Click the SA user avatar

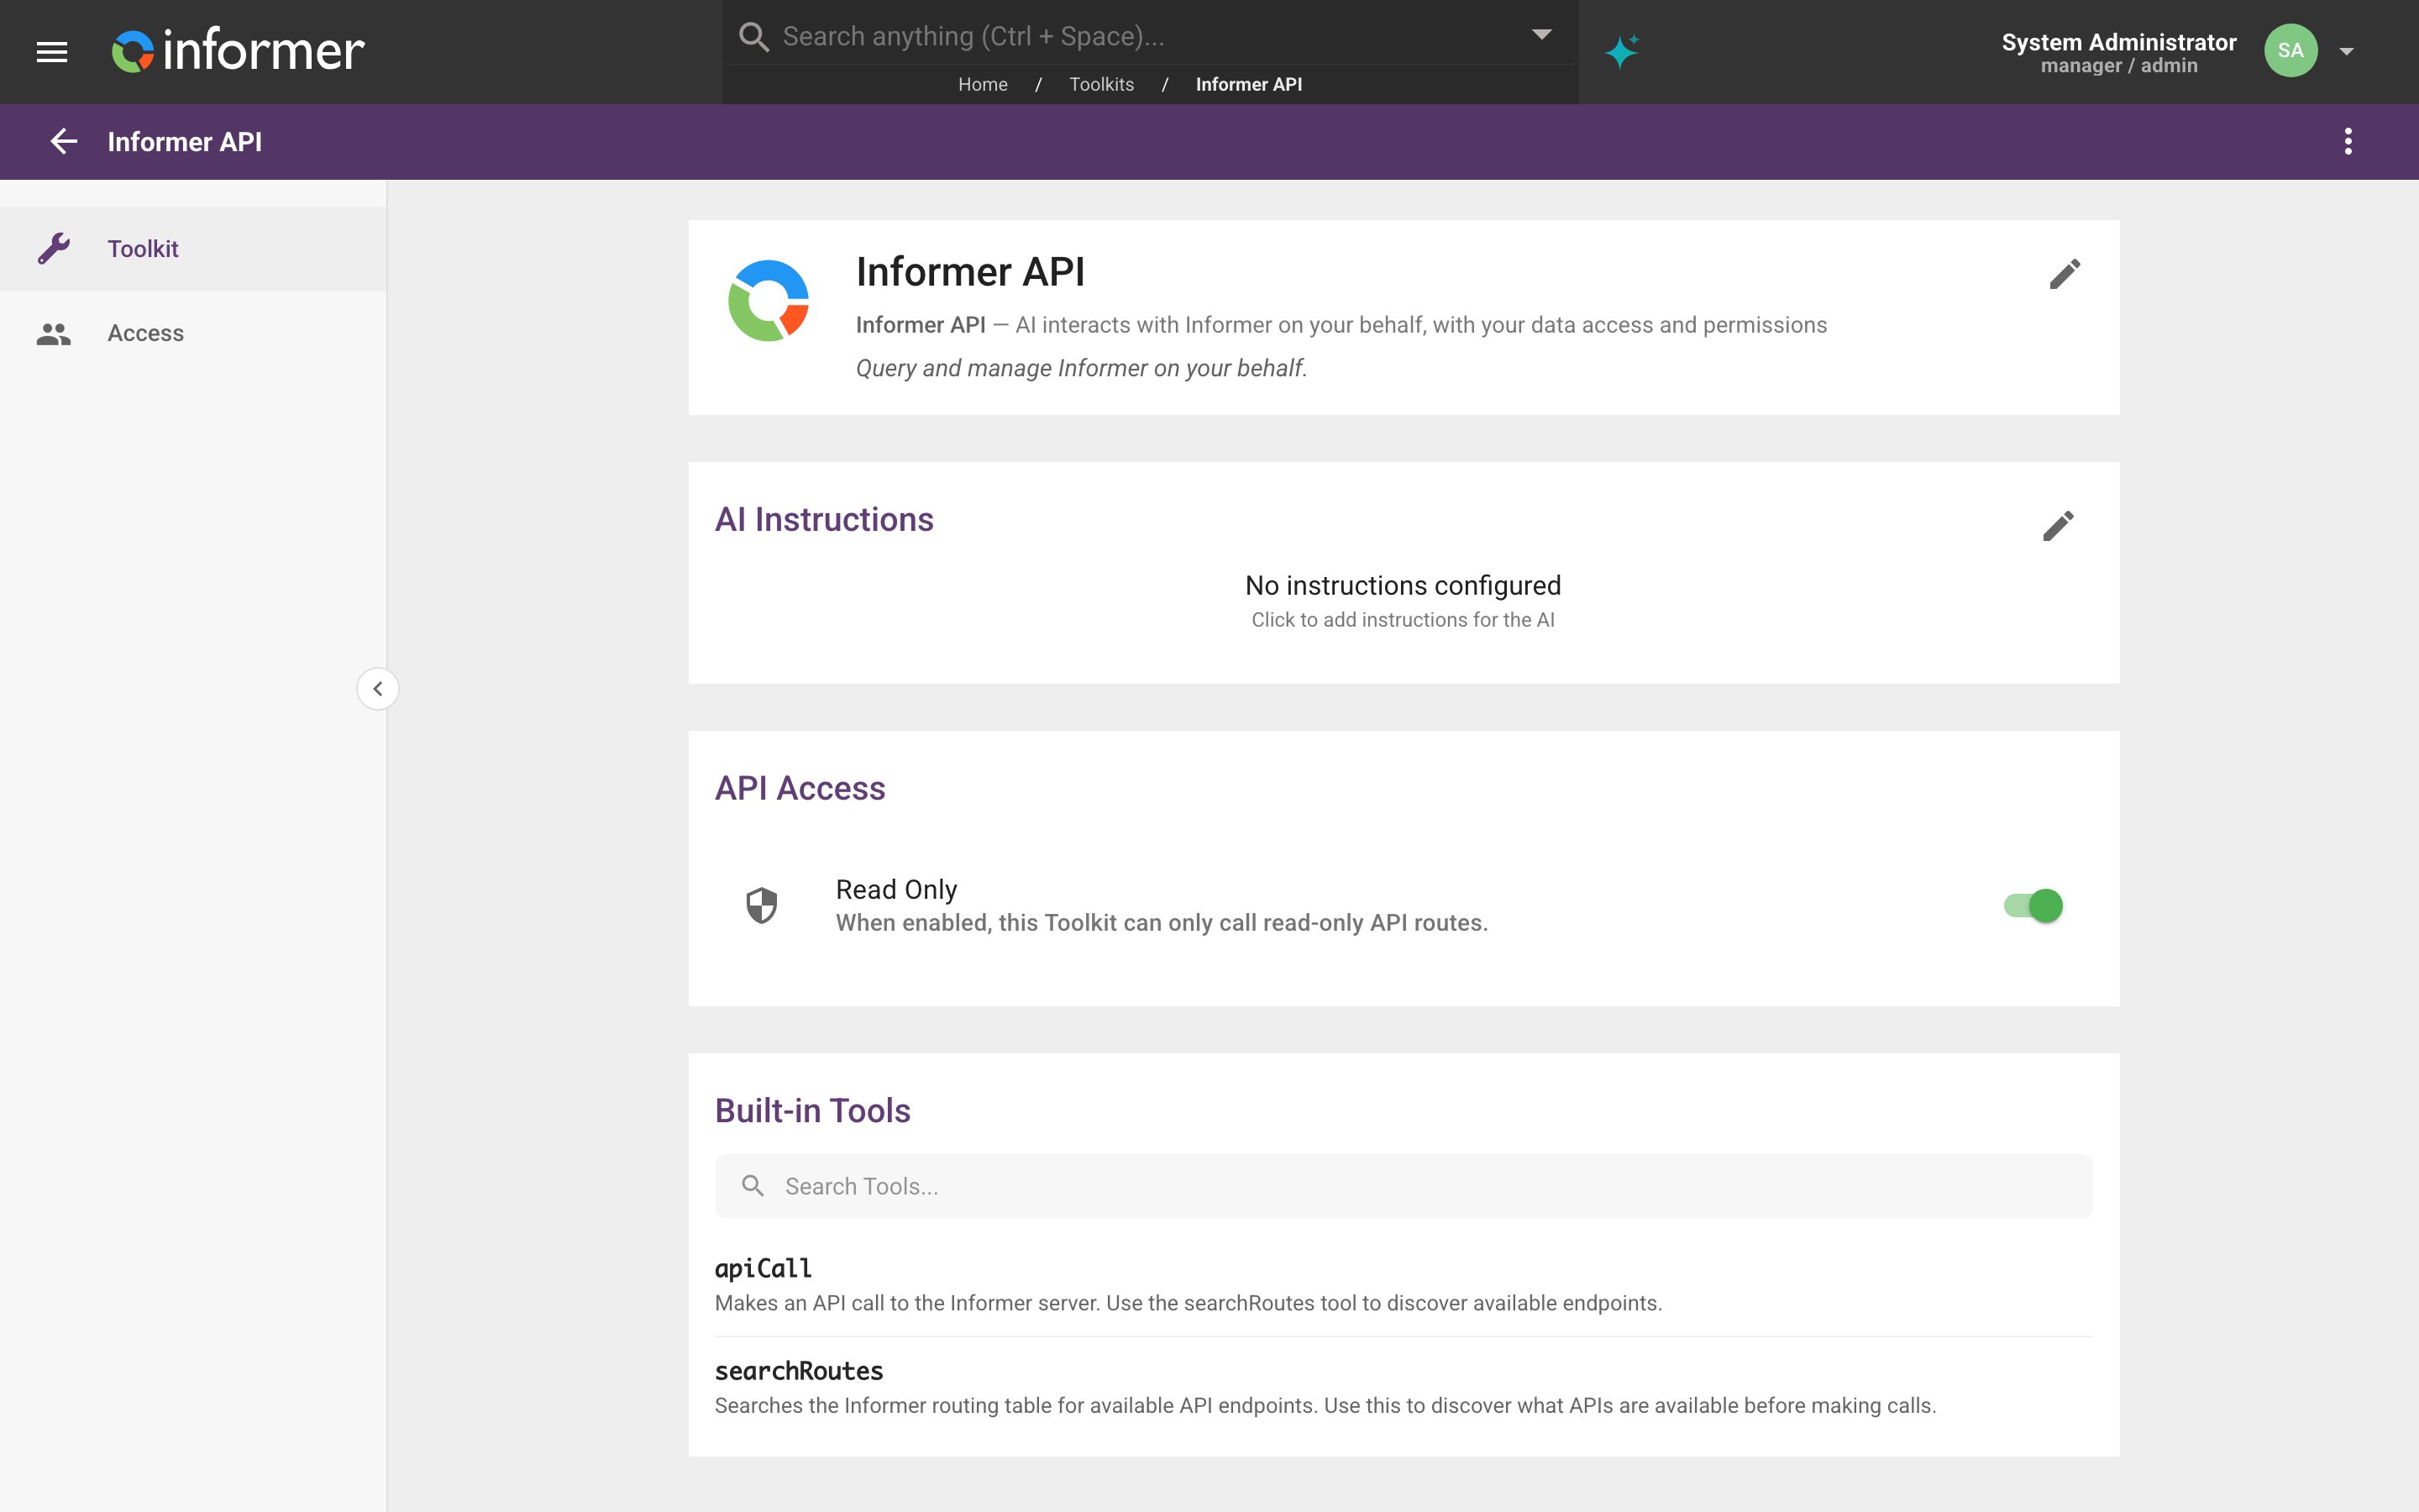pyautogui.click(x=2290, y=51)
